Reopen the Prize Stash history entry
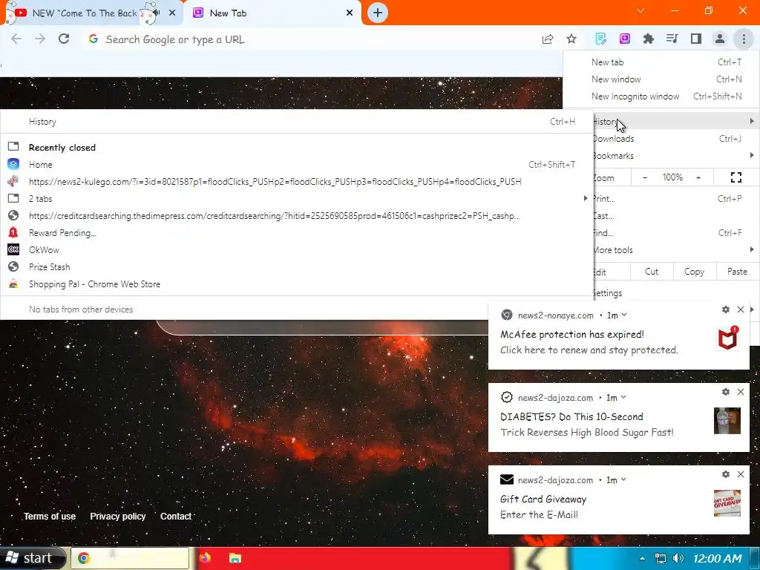 (297, 266)
